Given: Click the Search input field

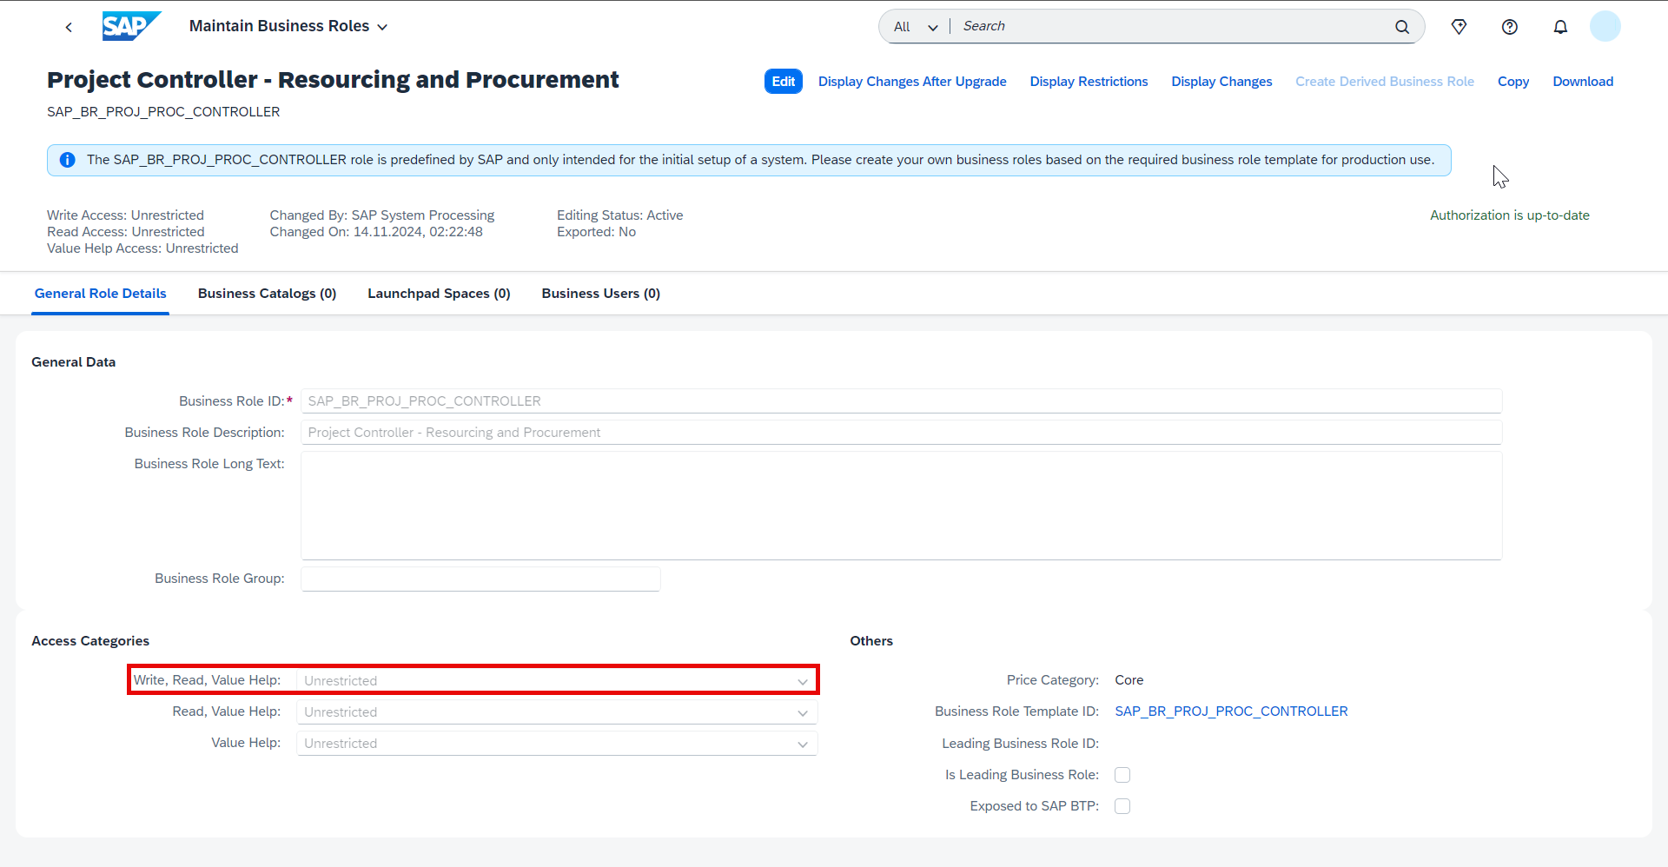Looking at the screenshot, I should click(1173, 26).
